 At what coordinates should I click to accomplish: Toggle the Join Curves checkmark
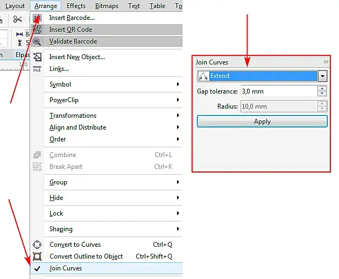pos(37,268)
